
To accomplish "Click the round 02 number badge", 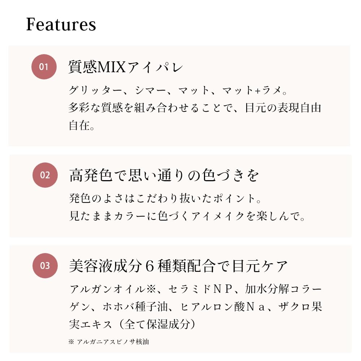I will [45, 175].
